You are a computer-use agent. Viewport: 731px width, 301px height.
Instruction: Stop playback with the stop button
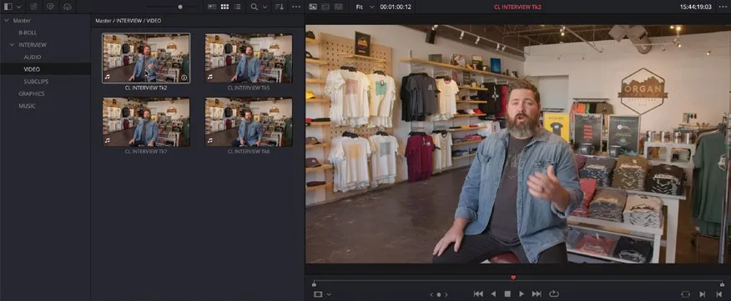(507, 294)
